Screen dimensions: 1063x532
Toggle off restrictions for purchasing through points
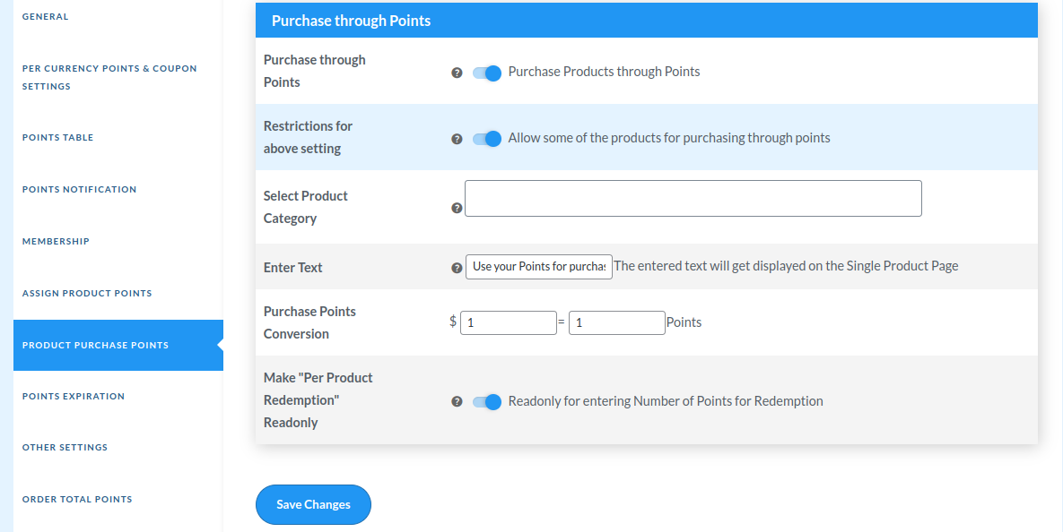click(485, 139)
